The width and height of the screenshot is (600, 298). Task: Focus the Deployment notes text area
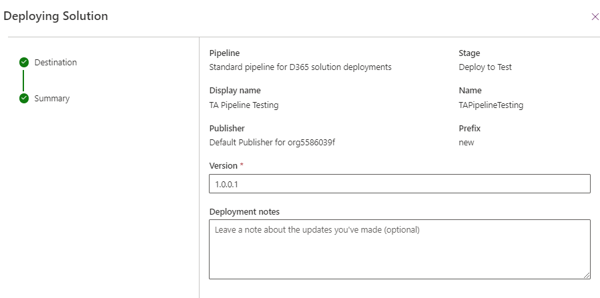coord(399,249)
